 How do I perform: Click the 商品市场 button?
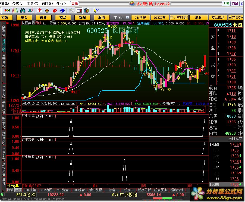pos(218,17)
